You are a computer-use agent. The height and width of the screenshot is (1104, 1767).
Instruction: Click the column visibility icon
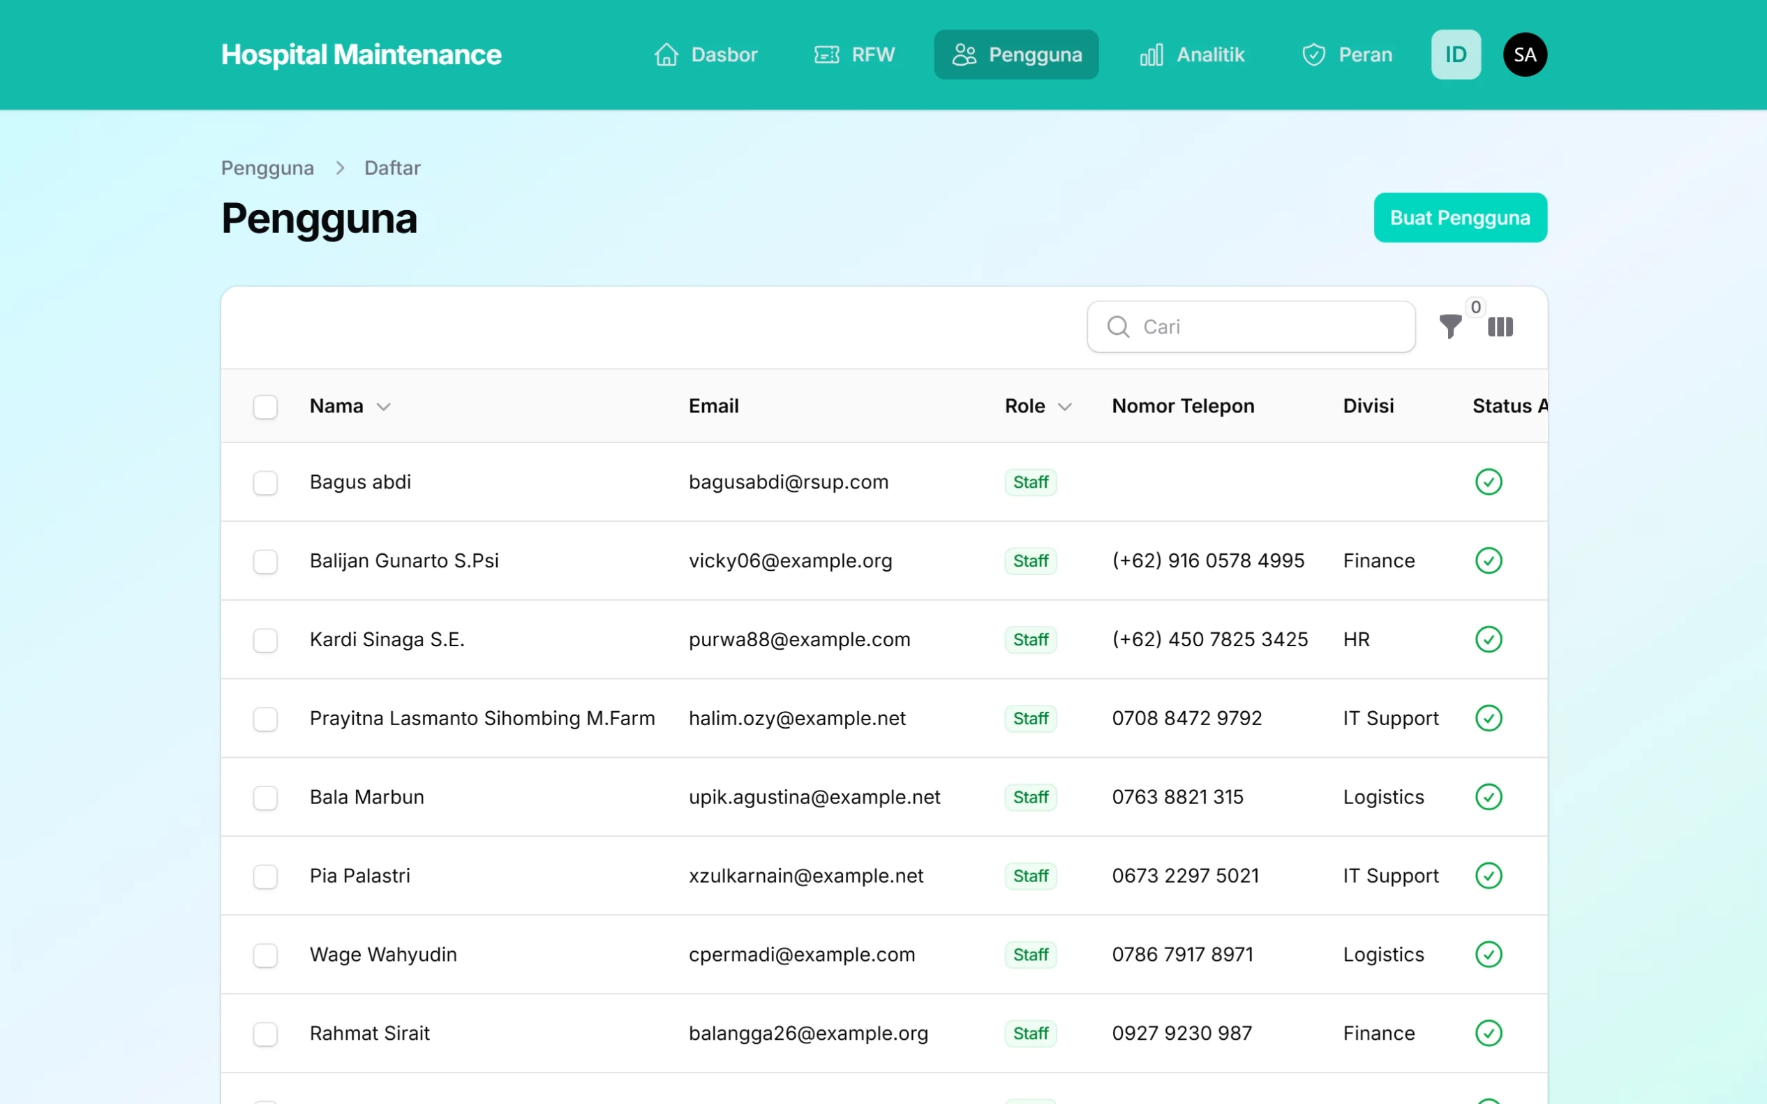(1500, 327)
